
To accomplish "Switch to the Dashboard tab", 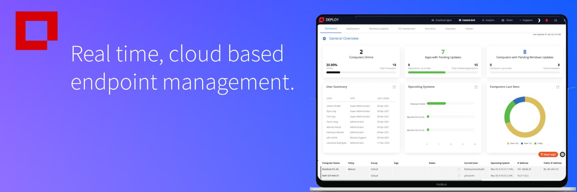I will 330,28.
